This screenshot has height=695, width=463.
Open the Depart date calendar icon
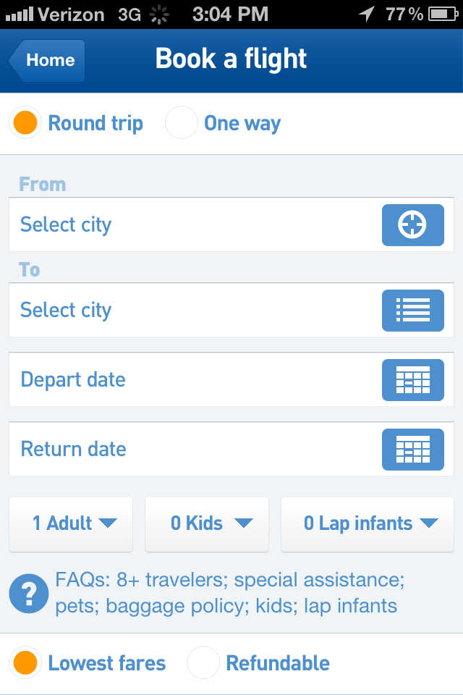tap(412, 380)
